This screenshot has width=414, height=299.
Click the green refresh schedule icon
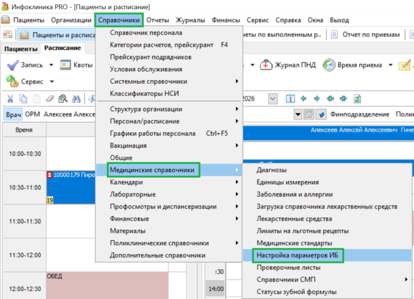(x=357, y=99)
